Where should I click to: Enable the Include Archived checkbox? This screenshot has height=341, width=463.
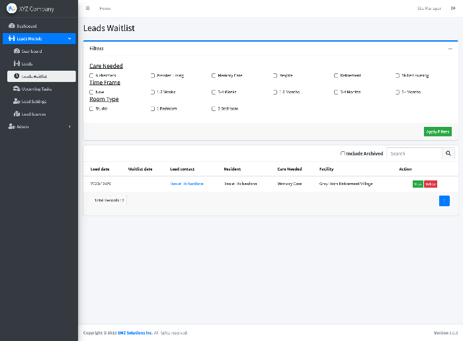pyautogui.click(x=343, y=153)
